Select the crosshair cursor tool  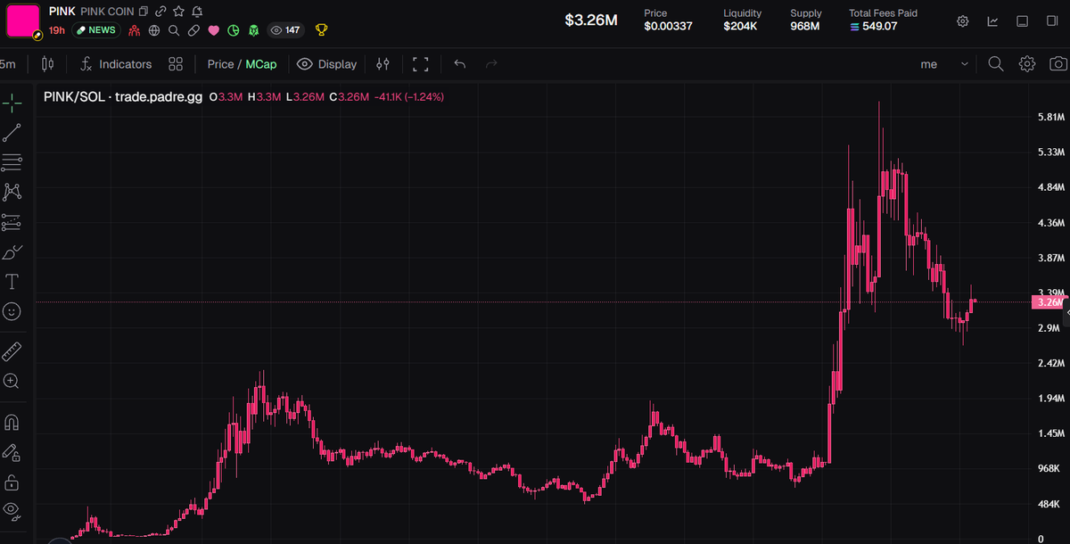pyautogui.click(x=12, y=103)
